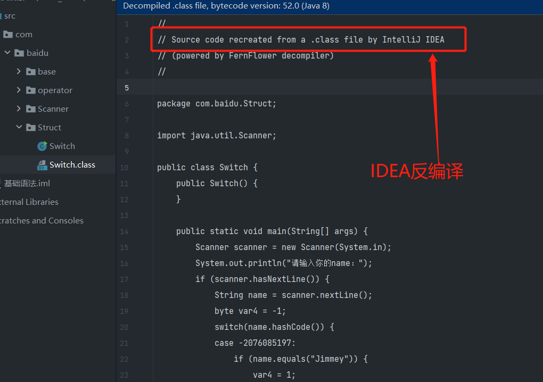
Task: Select the base package label
Action: 47,72
